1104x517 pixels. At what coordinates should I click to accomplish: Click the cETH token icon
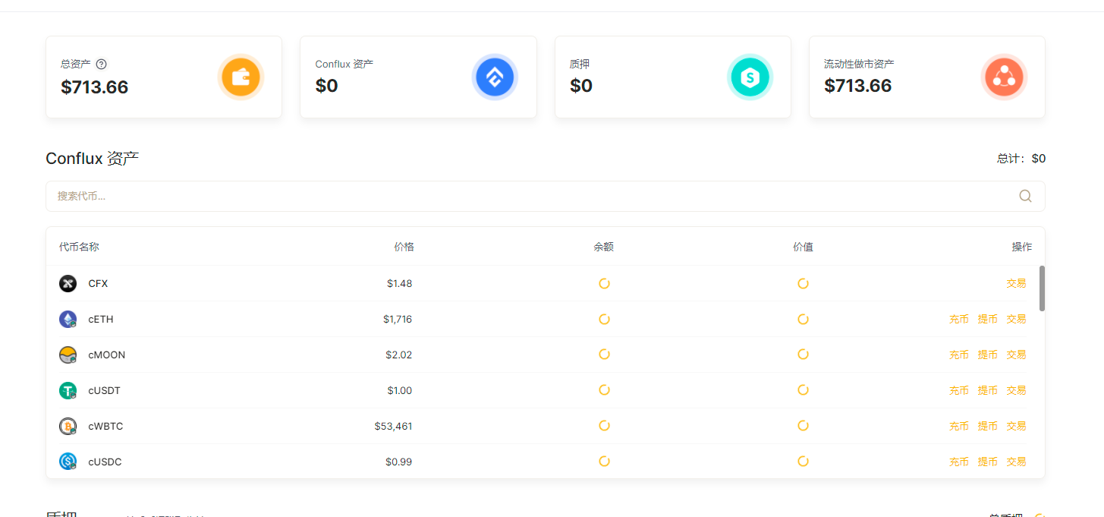click(68, 320)
